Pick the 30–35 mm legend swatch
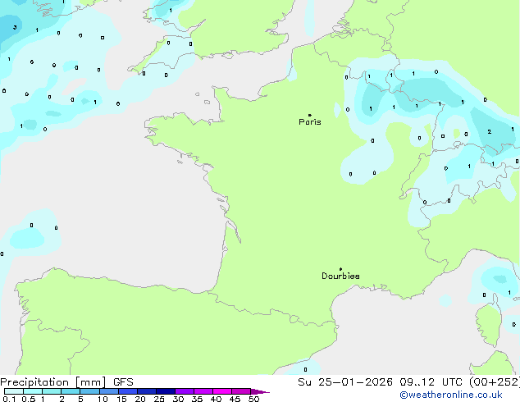The image size is (520, 402). click(x=184, y=391)
